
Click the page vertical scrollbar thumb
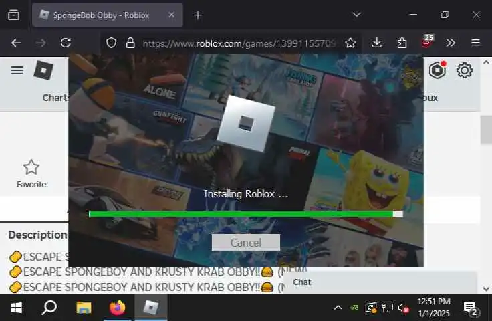coord(486,130)
